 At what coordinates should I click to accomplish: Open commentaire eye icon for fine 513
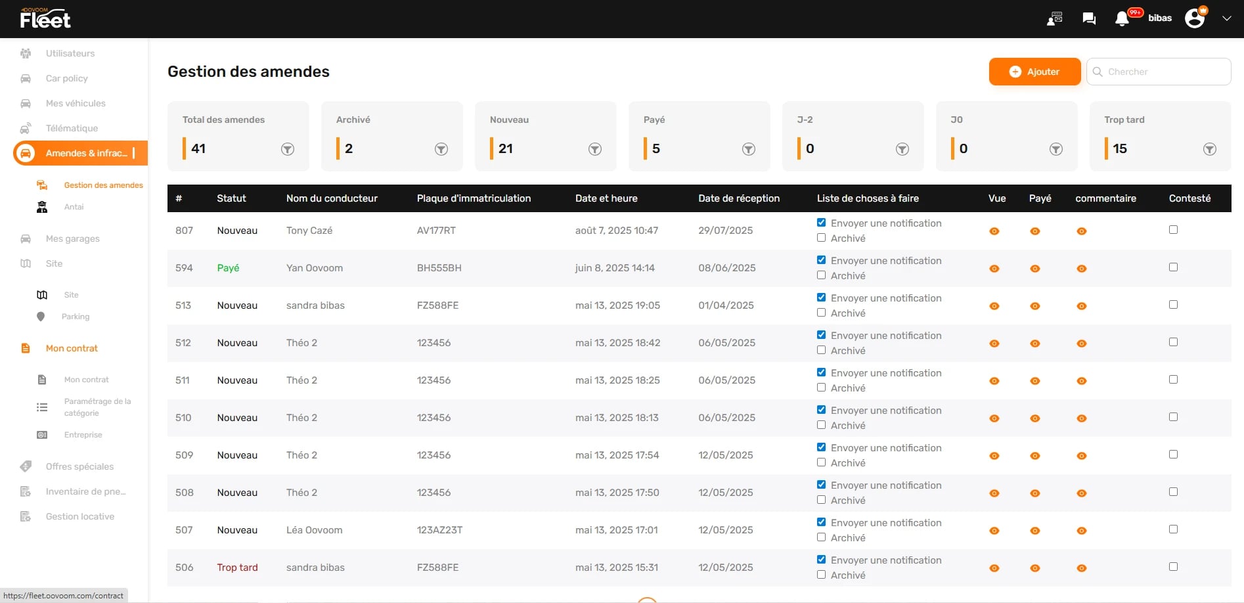[1082, 306]
